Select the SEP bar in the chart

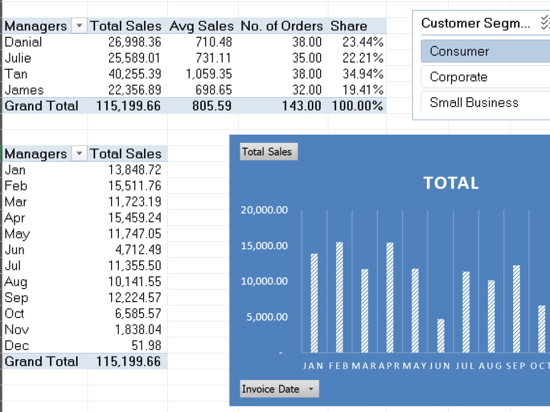(x=516, y=309)
